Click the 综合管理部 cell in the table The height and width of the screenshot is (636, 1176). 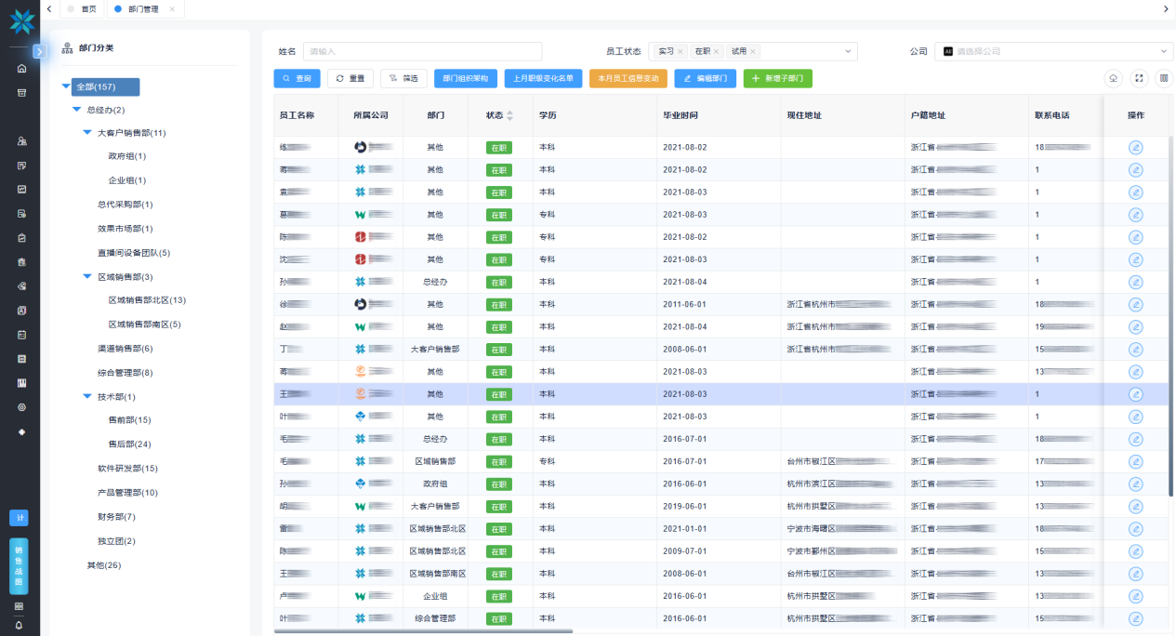(x=435, y=618)
